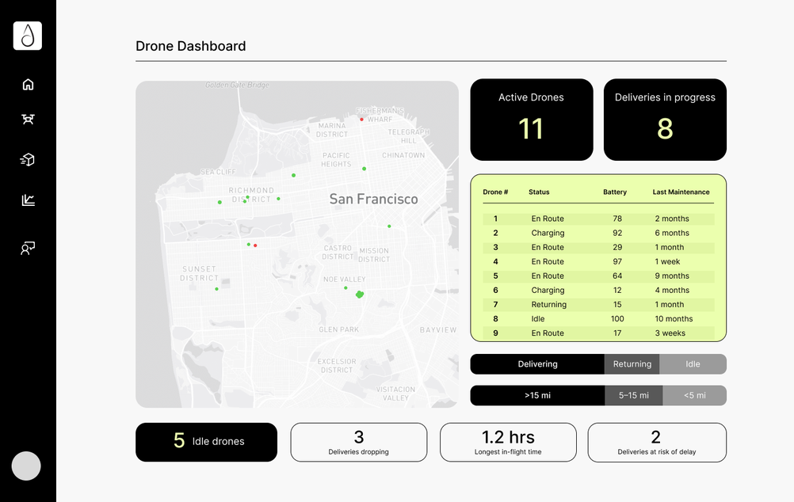Open the Deliveries in progress card
794x502 pixels.
665,120
